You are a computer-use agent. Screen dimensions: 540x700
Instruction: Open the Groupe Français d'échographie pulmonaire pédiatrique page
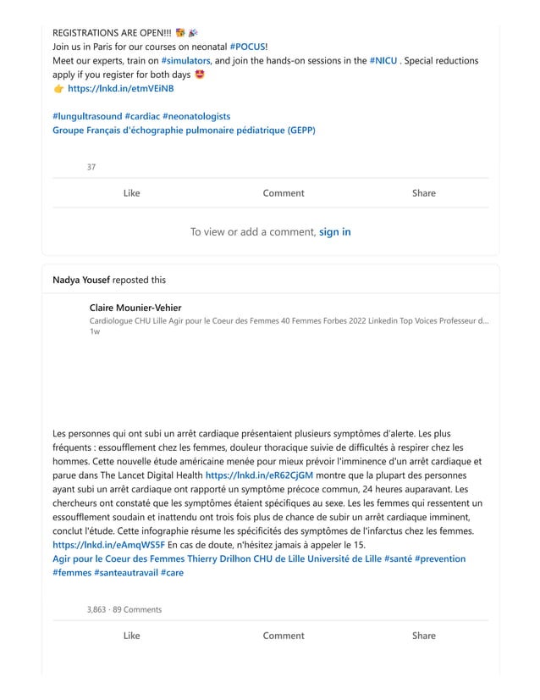(184, 131)
